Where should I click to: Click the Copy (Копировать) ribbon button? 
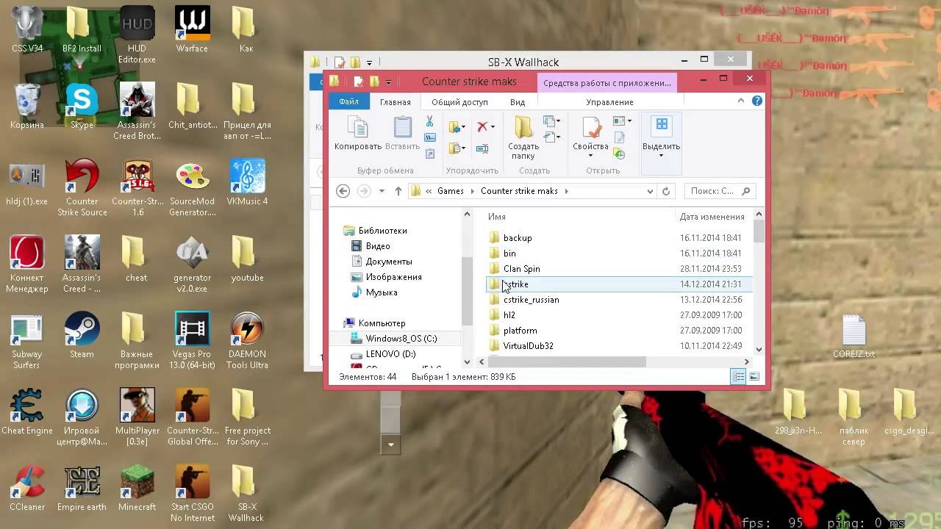point(358,134)
